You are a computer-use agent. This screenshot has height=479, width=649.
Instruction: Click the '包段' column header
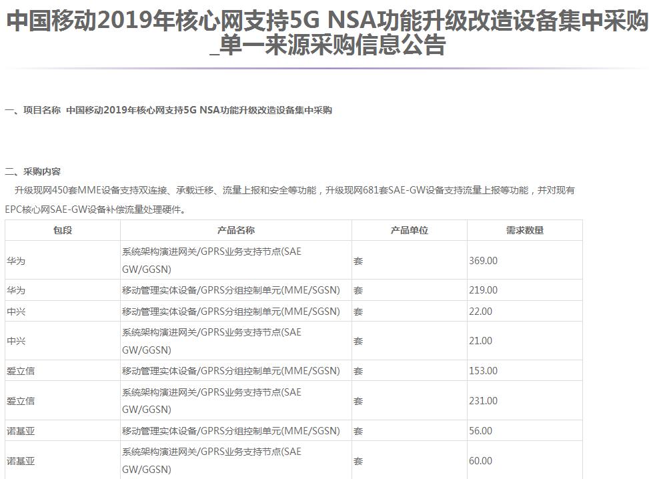coord(63,230)
